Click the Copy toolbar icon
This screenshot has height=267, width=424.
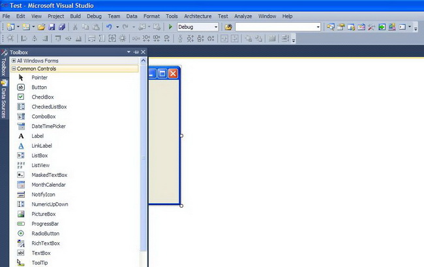point(85,27)
